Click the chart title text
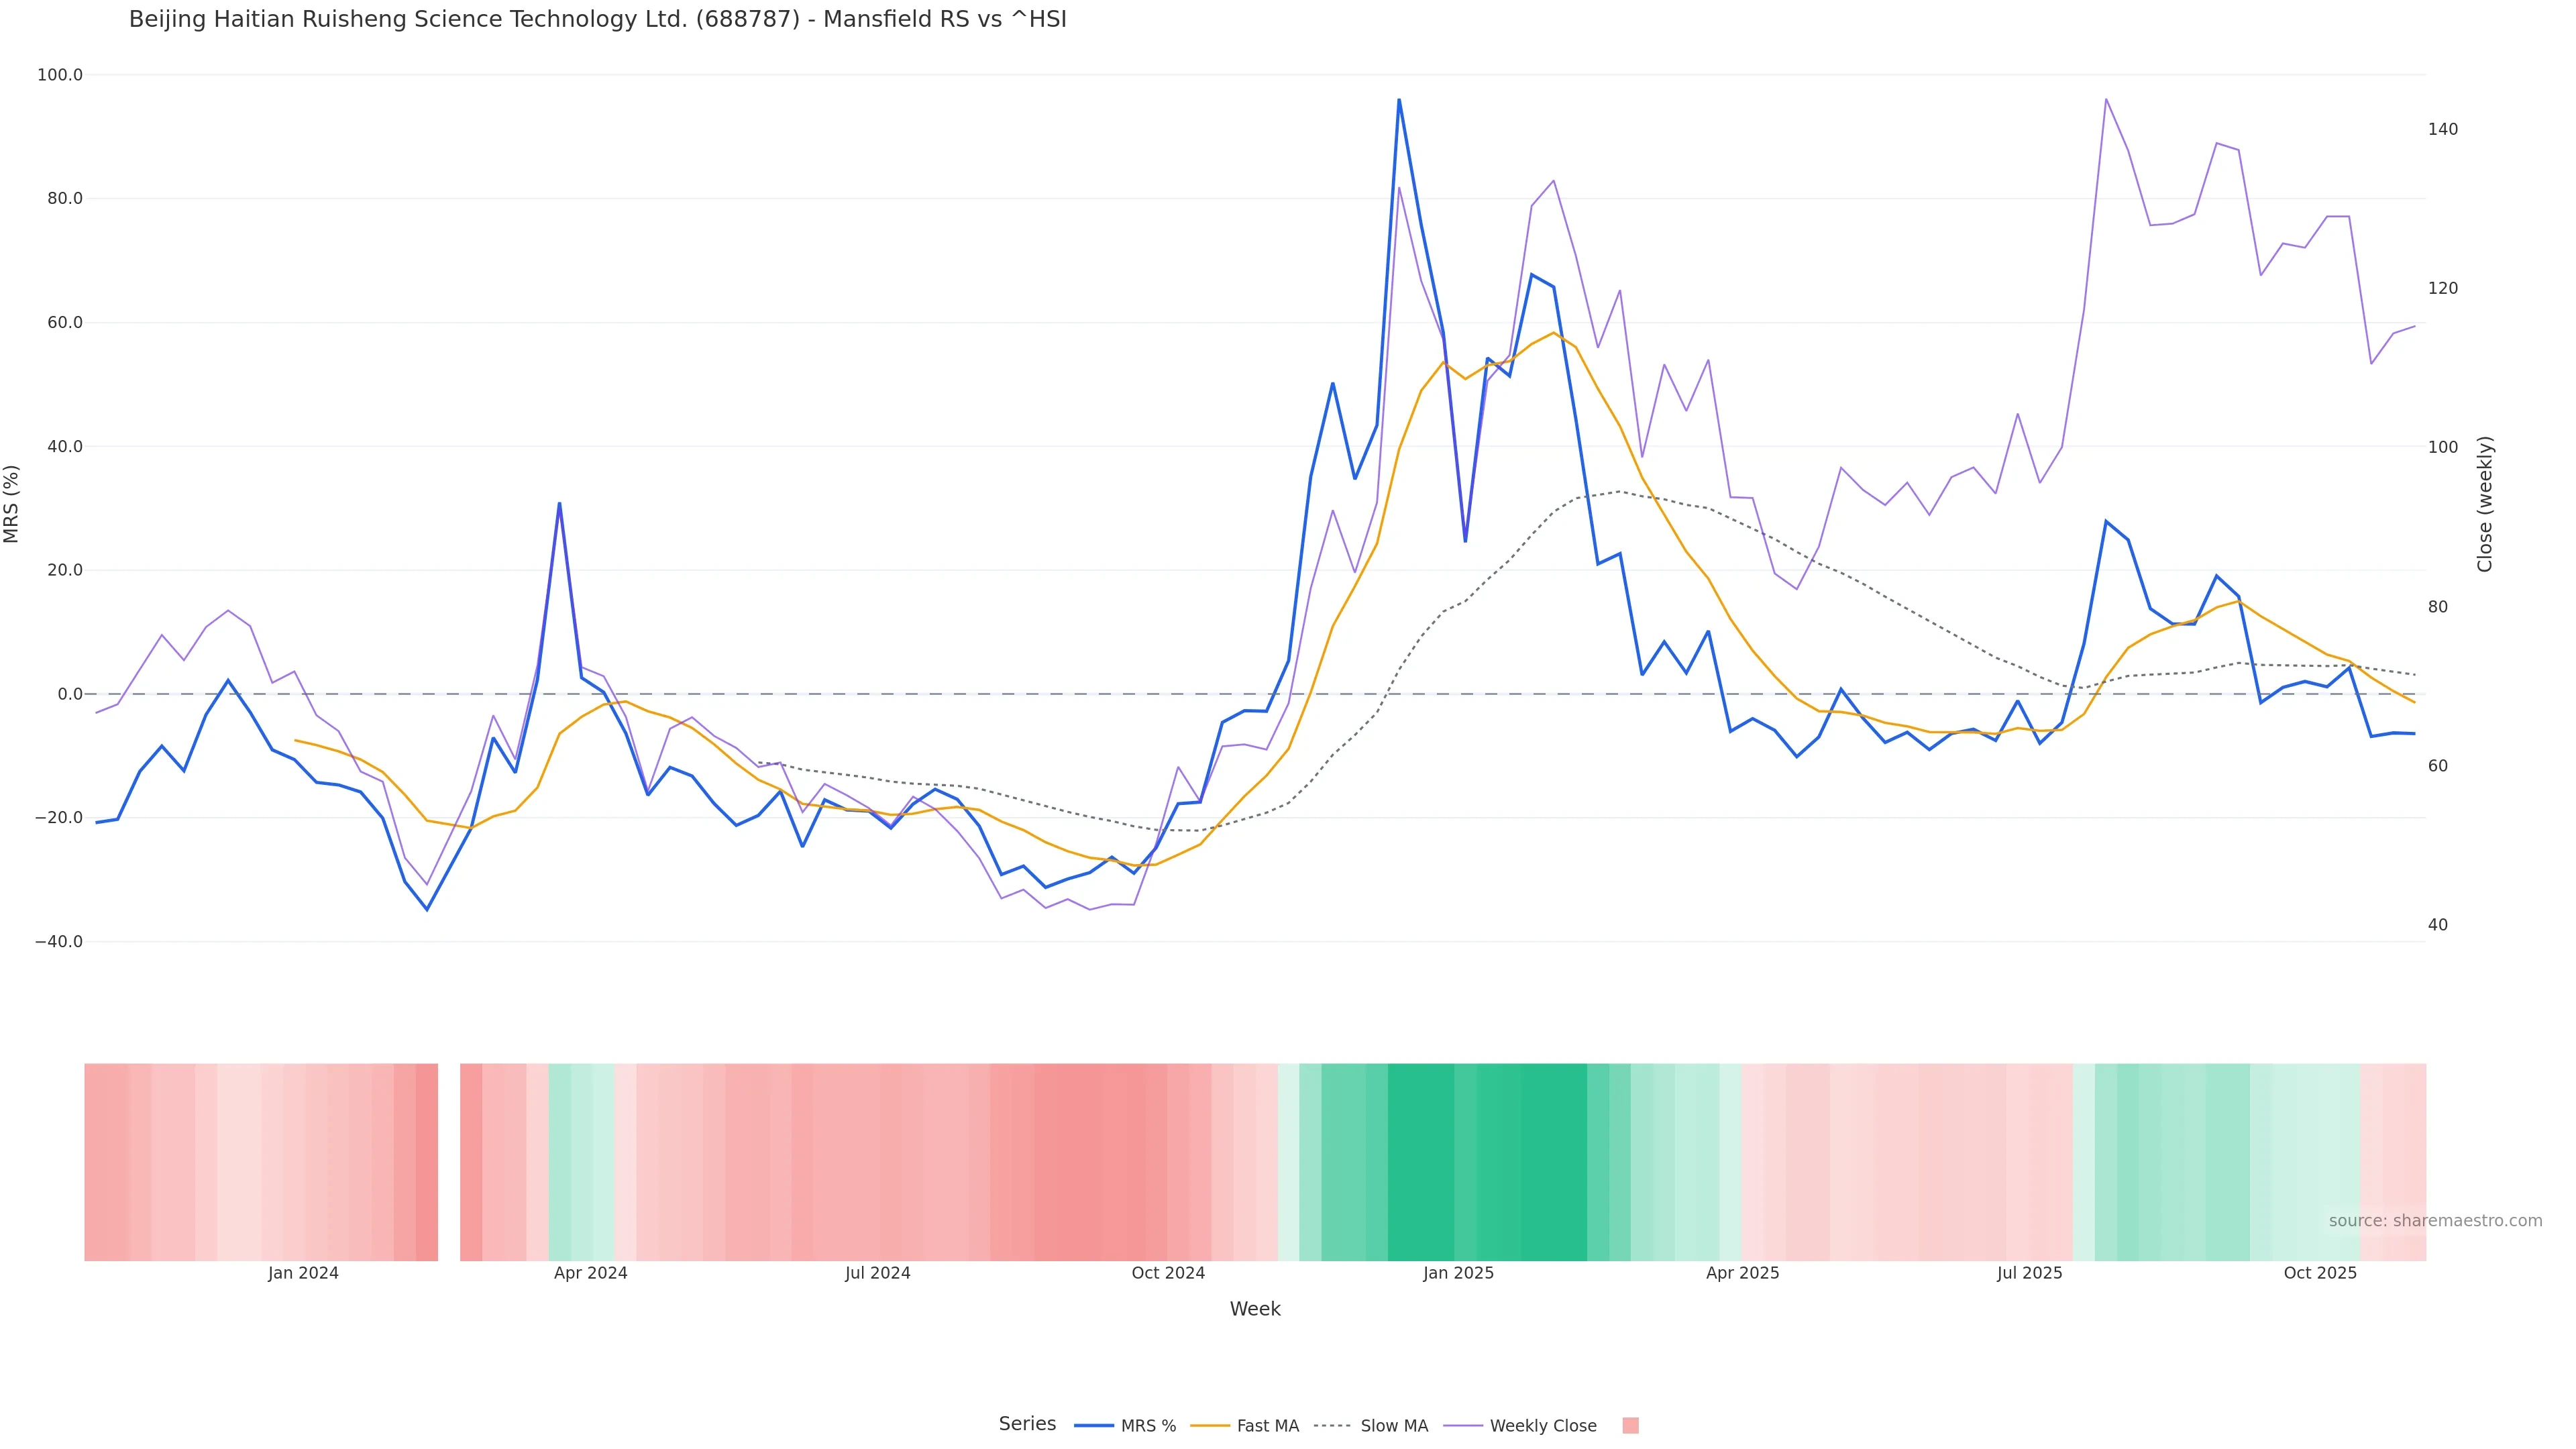Viewport: 2576px width, 1449px height. tap(597, 20)
